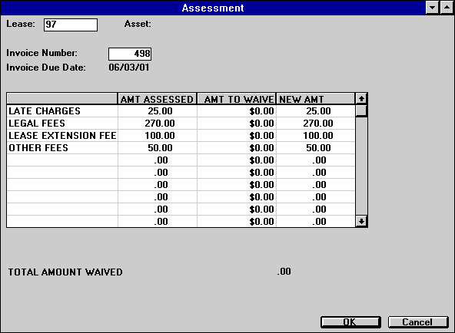Confirm the assessment with OK
The image size is (455, 333).
click(x=350, y=322)
